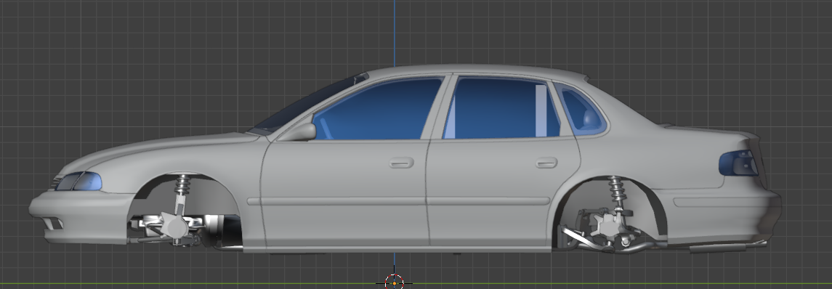Select the front bumper
Image resolution: width=832 pixels, height=289 pixels.
80,217
